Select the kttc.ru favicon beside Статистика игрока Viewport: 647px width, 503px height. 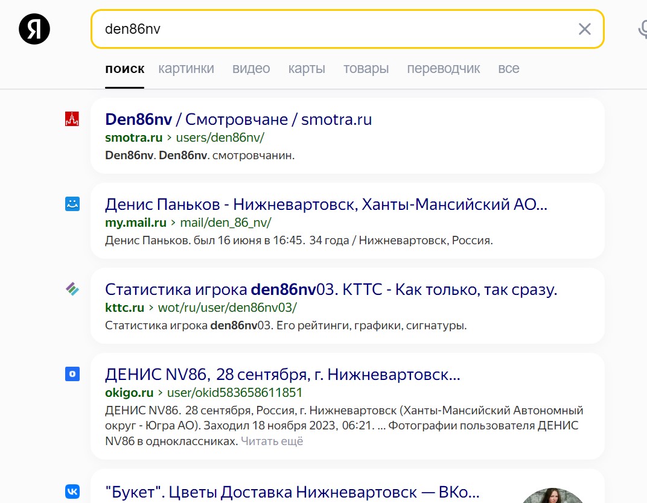pos(72,289)
